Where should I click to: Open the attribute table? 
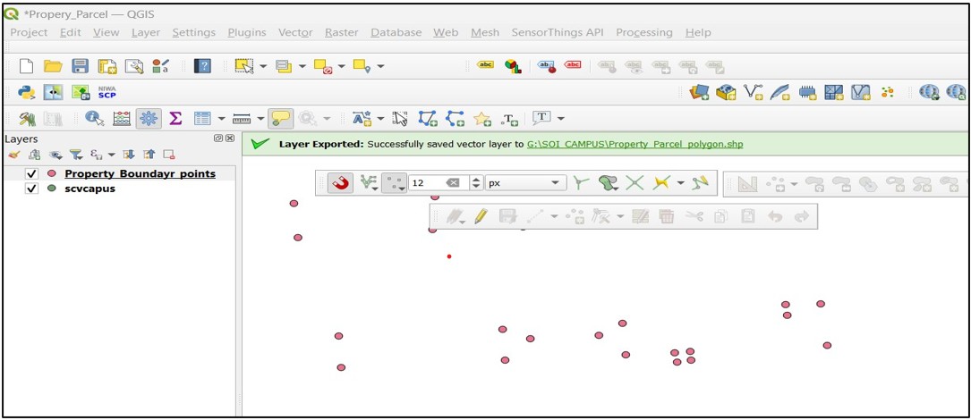point(202,118)
